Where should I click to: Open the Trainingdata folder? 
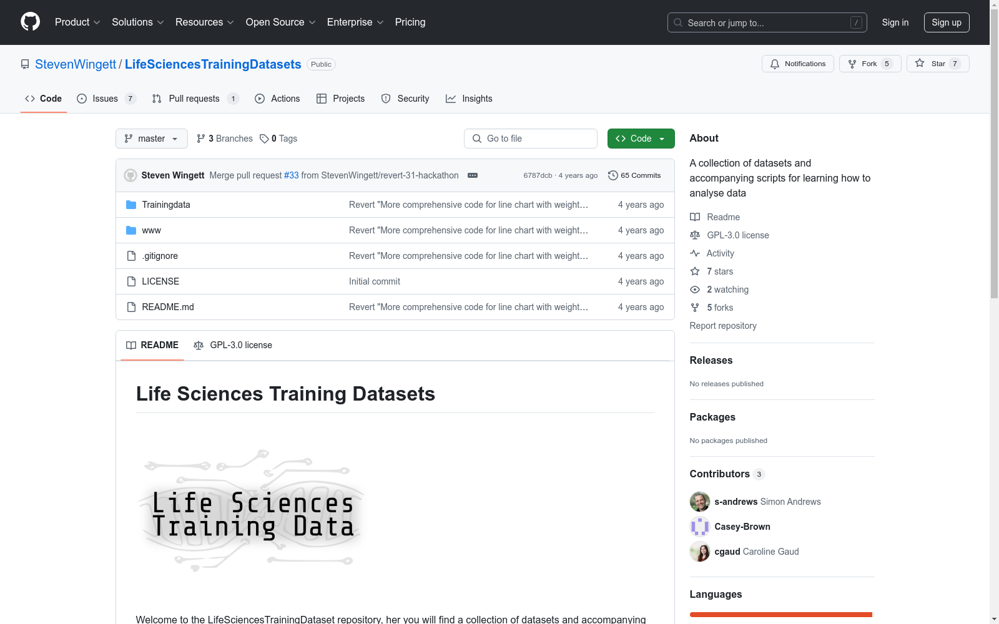(x=166, y=205)
